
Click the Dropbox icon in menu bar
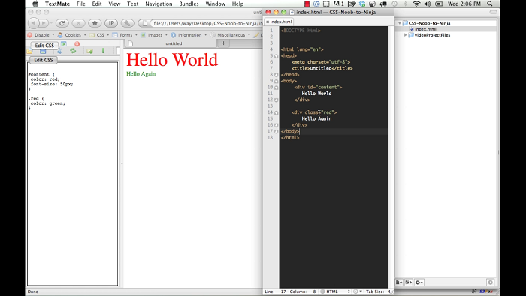click(362, 4)
